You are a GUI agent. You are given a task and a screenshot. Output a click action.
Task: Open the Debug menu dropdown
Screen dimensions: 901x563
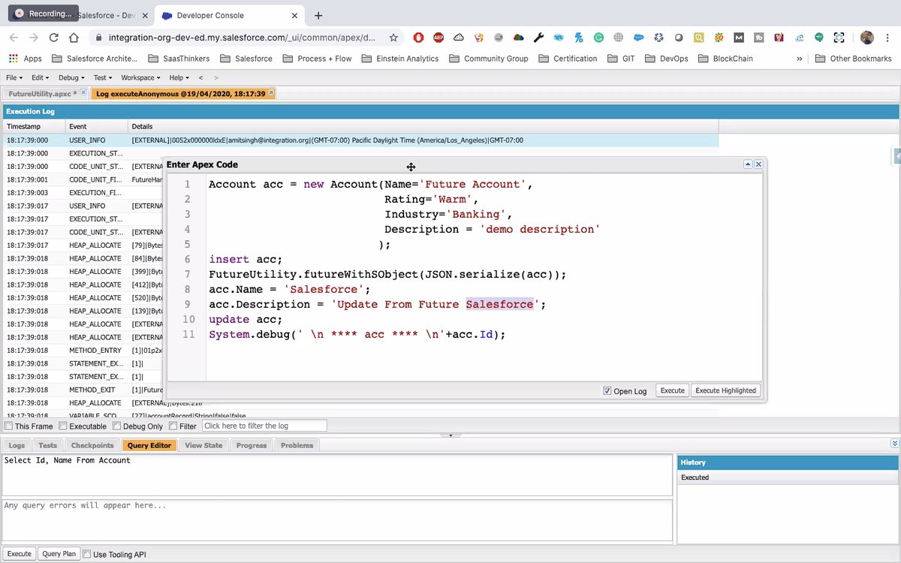tap(72, 77)
